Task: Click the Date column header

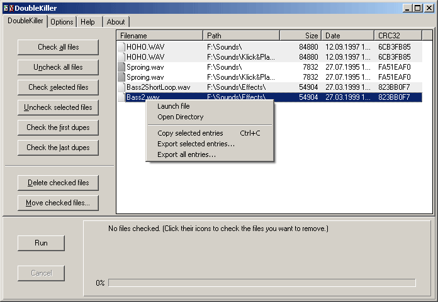Action: [347, 36]
